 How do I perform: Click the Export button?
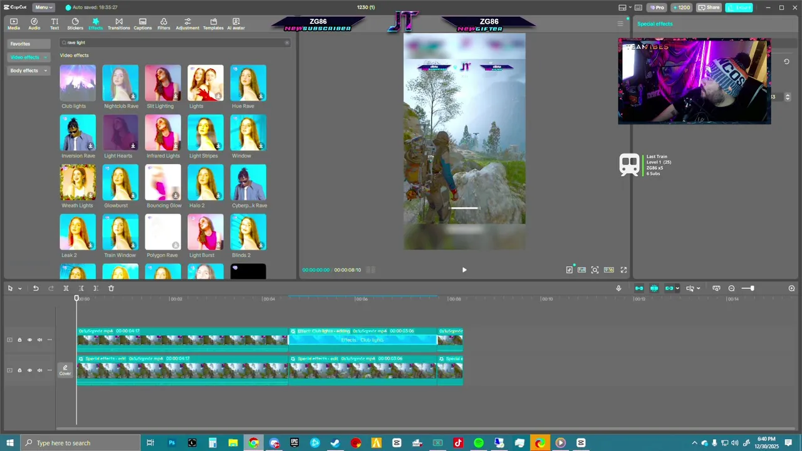tap(739, 8)
